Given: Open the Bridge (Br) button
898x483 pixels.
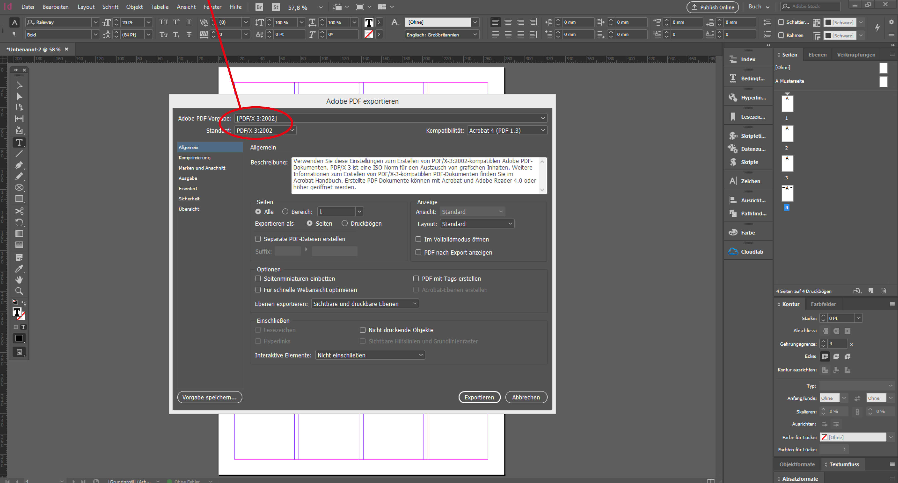Looking at the screenshot, I should (259, 7).
